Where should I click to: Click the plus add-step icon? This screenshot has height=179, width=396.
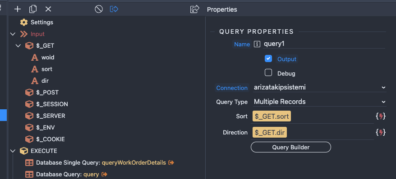pos(18,9)
